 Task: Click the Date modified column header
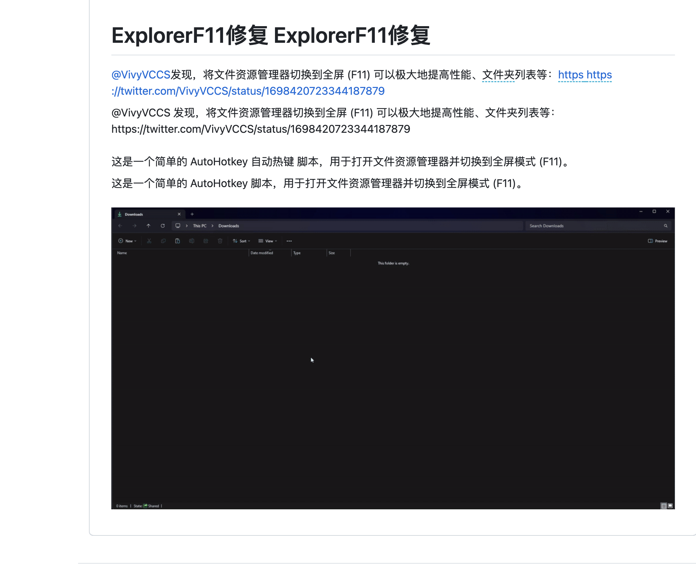(x=262, y=253)
